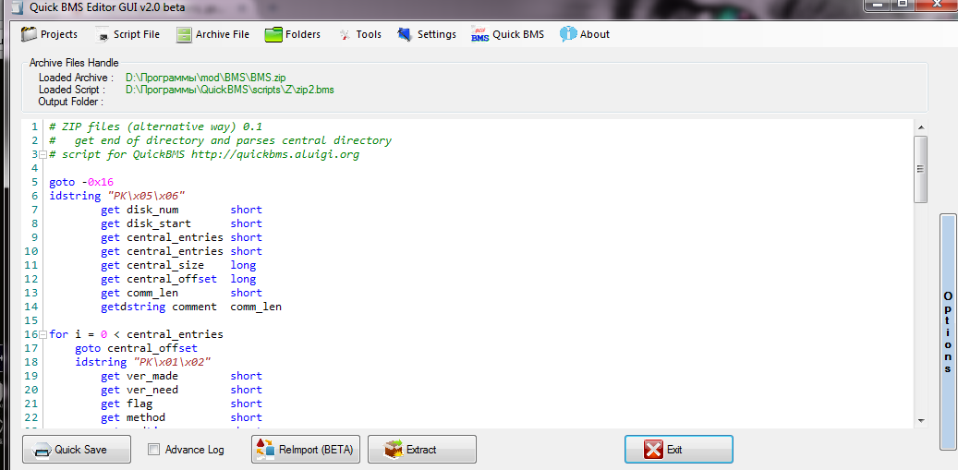Click the green Archive File icon

(184, 35)
